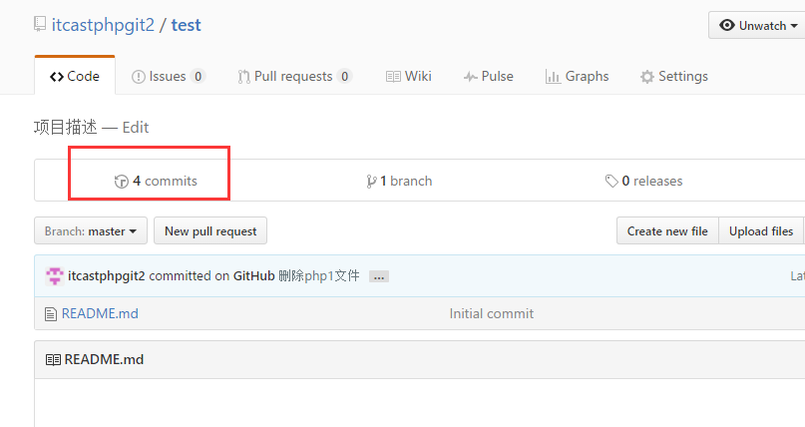Click the README.md preview header title

[x=104, y=359]
